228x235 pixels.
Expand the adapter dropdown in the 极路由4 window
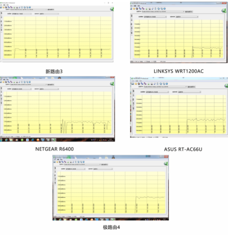click(82, 164)
